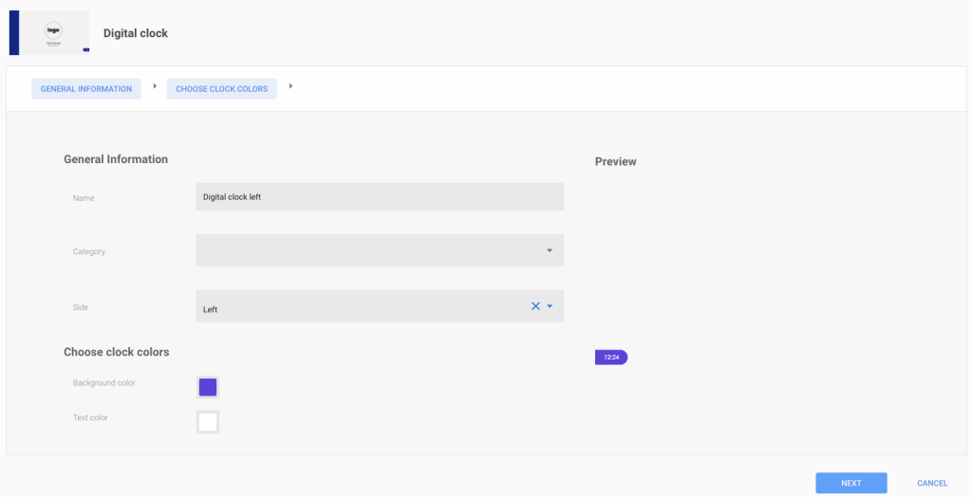This screenshot has width=972, height=497.
Task: Click the Text color label
Action: pos(90,417)
